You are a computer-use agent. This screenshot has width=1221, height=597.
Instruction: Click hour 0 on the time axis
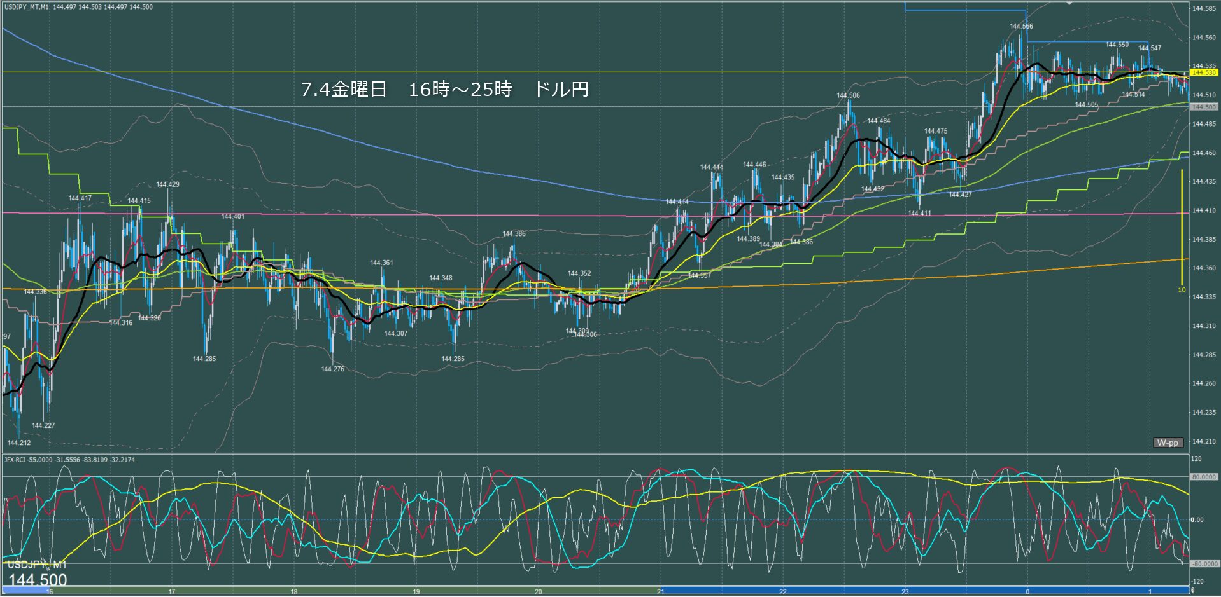1027,592
